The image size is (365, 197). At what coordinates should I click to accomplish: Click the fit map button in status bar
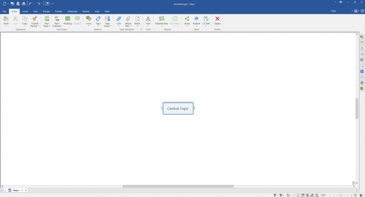[x=355, y=195]
